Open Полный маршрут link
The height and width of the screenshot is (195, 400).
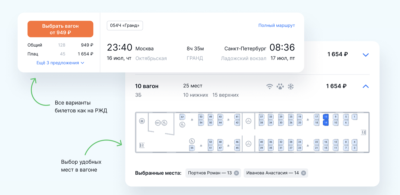[x=277, y=25]
